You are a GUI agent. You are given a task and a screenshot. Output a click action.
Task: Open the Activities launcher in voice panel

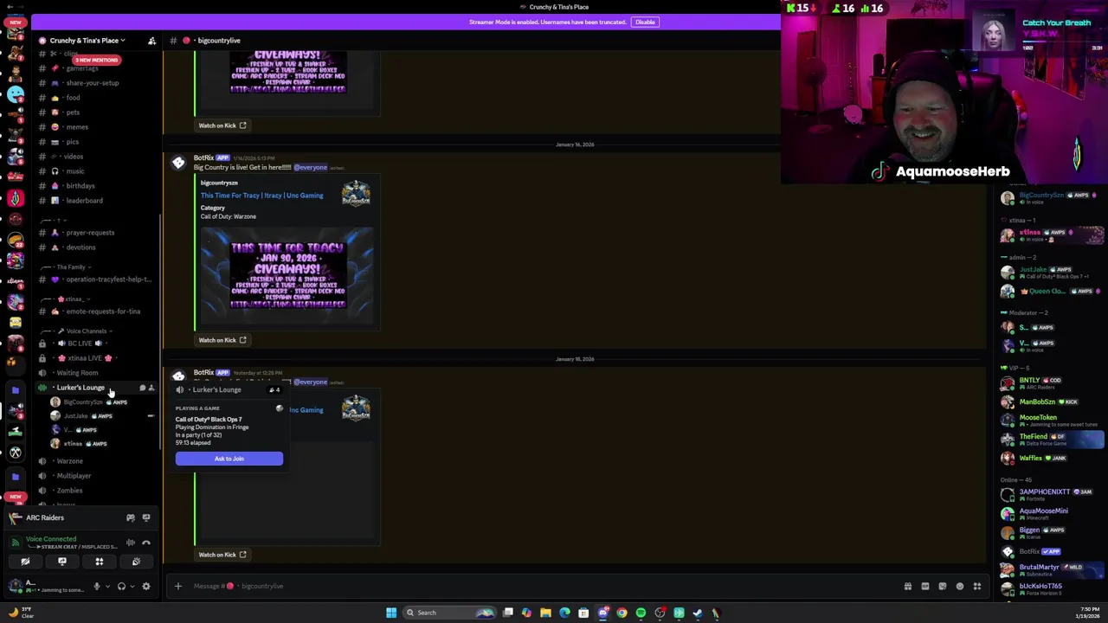99,562
